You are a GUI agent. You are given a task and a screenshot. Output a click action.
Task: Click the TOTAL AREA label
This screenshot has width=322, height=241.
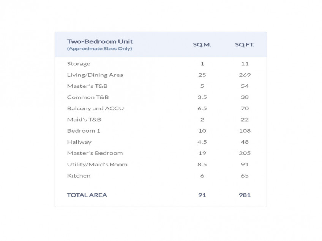point(87,195)
